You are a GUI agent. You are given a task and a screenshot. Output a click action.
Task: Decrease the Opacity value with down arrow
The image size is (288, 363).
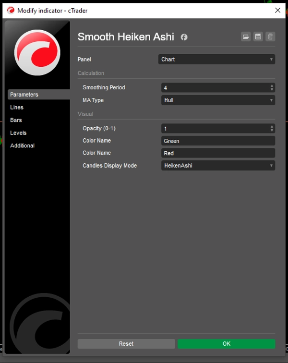tap(272, 131)
